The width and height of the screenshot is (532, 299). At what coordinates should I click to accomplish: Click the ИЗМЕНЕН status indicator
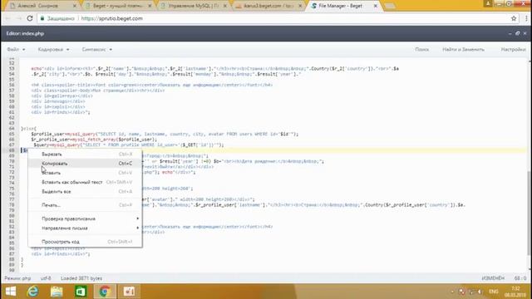493,278
